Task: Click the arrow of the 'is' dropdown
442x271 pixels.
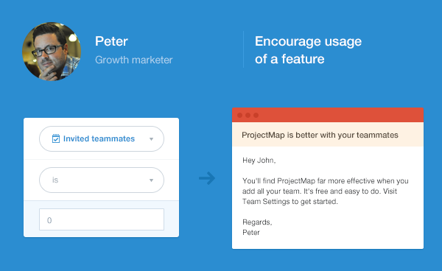Action: click(x=151, y=180)
